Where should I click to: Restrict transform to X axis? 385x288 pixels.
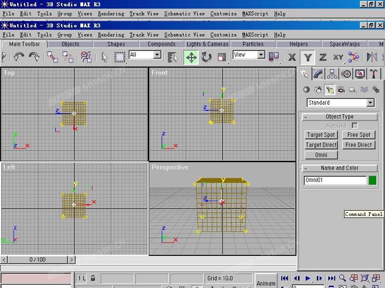[292, 57]
